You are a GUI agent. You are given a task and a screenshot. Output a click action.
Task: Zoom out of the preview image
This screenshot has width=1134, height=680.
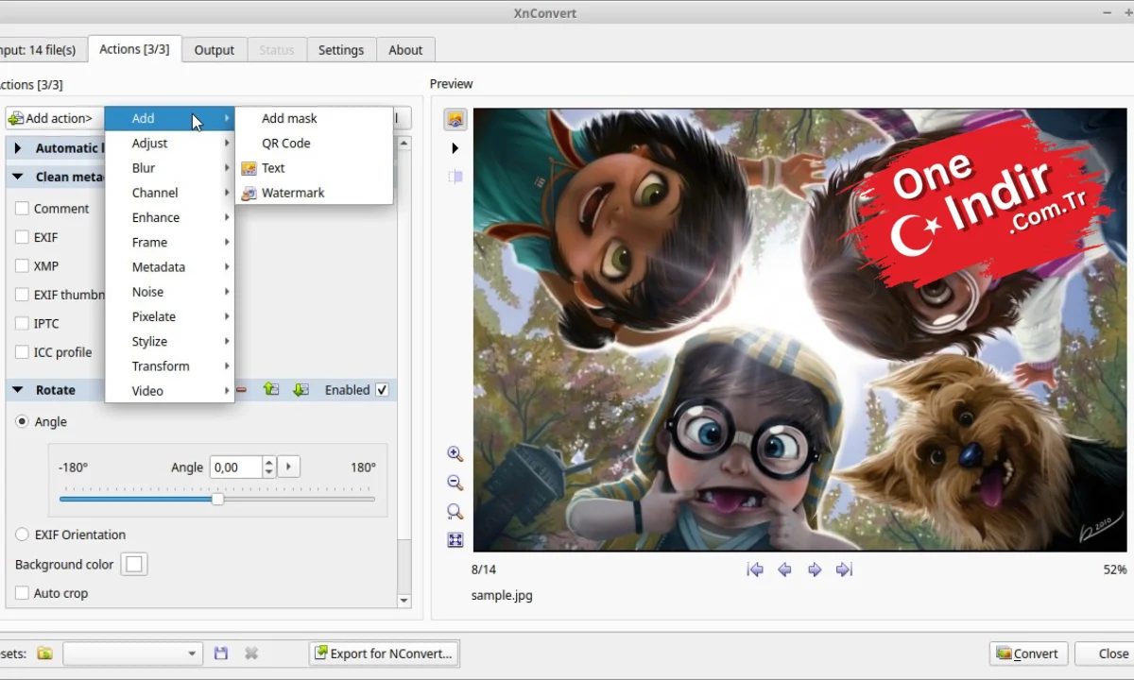(455, 483)
